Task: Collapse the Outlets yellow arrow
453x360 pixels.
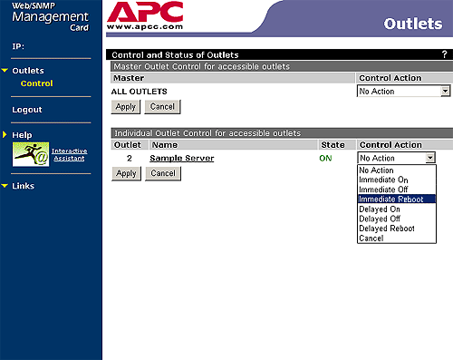Action: pyautogui.click(x=5, y=71)
